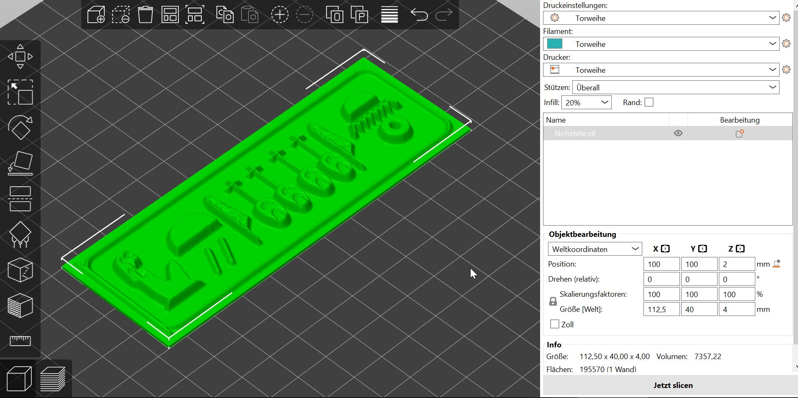The width and height of the screenshot is (798, 398).
Task: Open the Filament preset dropdown
Action: click(661, 44)
